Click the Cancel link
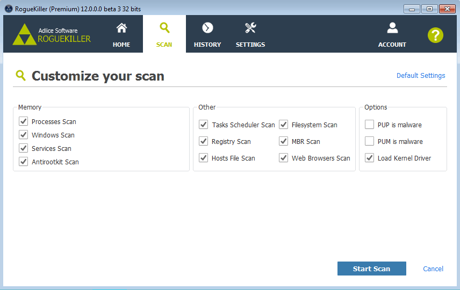Viewport: 460px width, 290px height. click(x=433, y=269)
